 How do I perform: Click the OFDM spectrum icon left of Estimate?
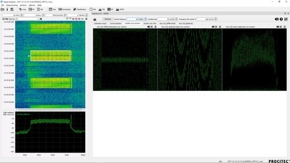(95, 19)
